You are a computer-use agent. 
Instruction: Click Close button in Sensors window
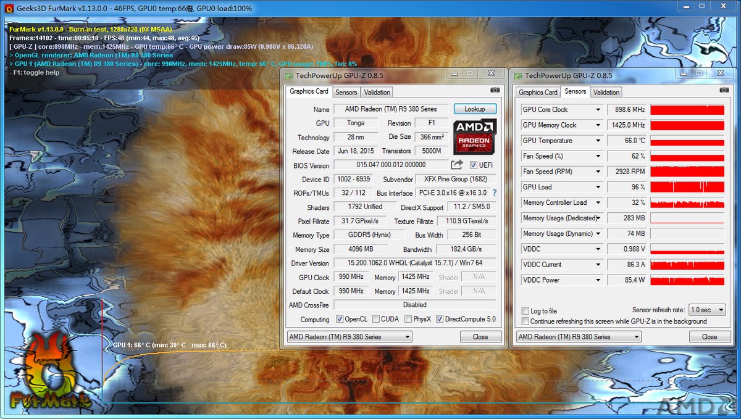click(x=710, y=337)
